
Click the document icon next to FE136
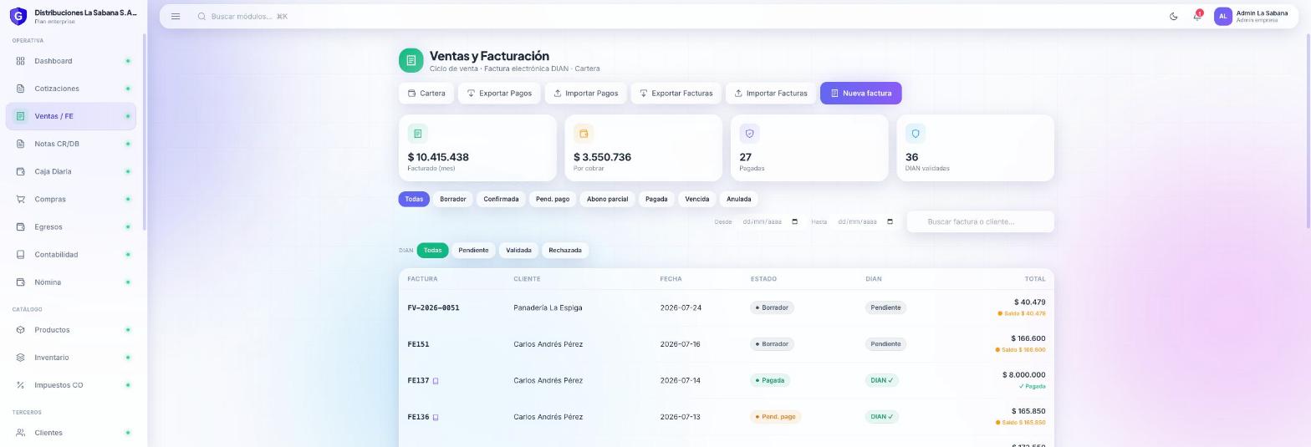coord(436,418)
